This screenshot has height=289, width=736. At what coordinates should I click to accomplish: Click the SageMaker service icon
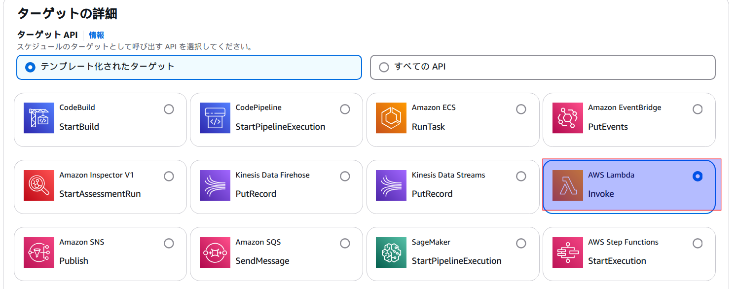tap(391, 253)
